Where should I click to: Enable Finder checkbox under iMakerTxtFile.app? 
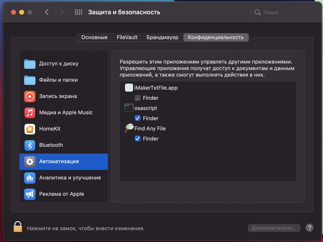pos(138,98)
